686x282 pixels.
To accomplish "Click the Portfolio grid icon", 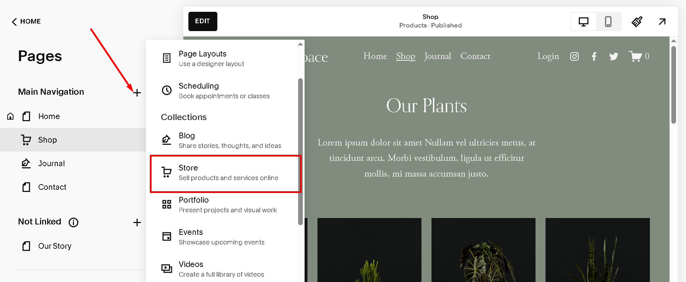I will (167, 204).
